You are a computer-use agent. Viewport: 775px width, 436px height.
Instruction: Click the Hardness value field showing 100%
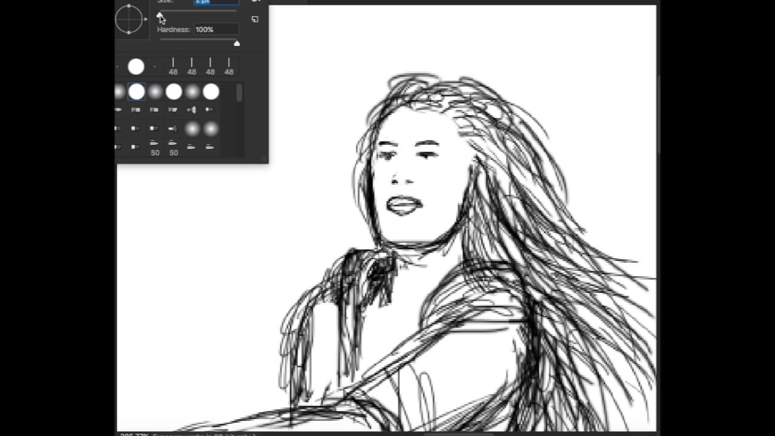pos(216,29)
